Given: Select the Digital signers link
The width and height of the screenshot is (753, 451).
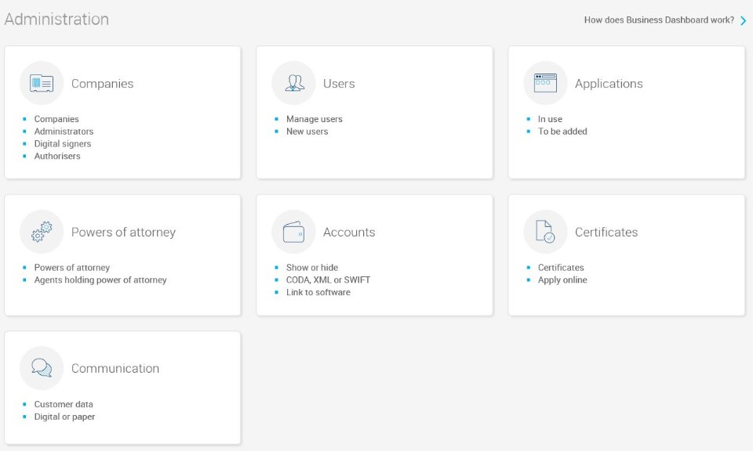Looking at the screenshot, I should [x=64, y=143].
